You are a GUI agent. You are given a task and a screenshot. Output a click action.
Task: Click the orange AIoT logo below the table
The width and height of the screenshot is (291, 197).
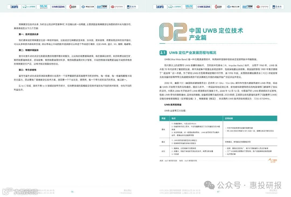tap(272, 160)
